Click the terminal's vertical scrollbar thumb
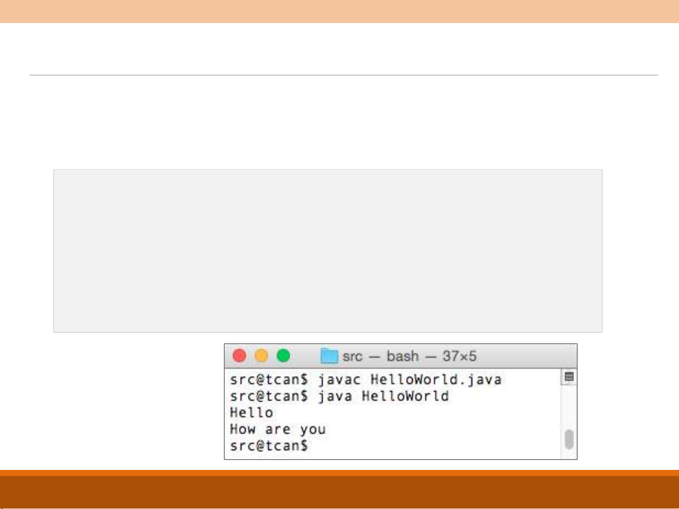This screenshot has height=509, width=679. click(569, 439)
